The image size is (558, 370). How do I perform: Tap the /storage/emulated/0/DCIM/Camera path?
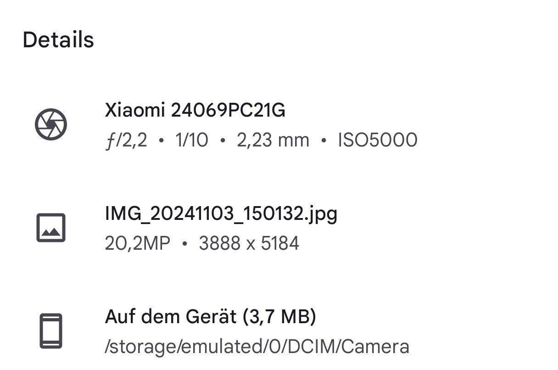(x=257, y=347)
